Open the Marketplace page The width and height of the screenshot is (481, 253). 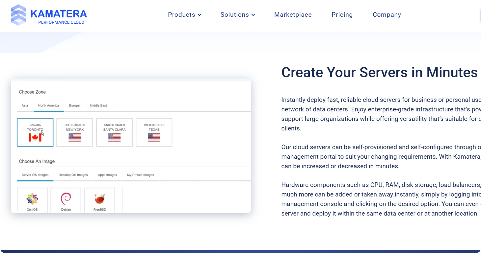(293, 15)
